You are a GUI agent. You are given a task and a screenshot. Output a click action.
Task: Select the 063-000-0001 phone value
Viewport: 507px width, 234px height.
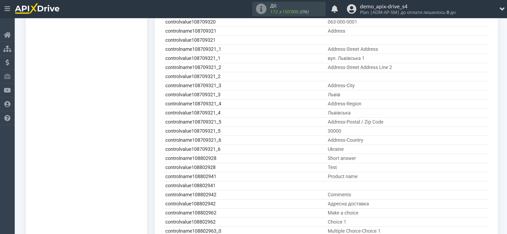tap(342, 22)
